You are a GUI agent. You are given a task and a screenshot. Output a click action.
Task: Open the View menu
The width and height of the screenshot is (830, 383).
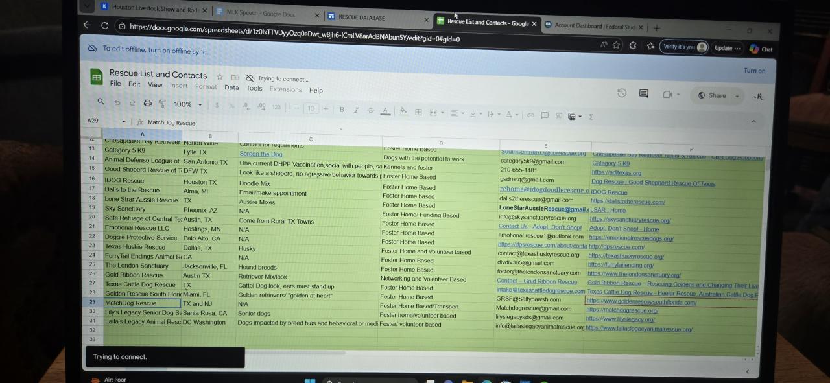click(x=155, y=85)
